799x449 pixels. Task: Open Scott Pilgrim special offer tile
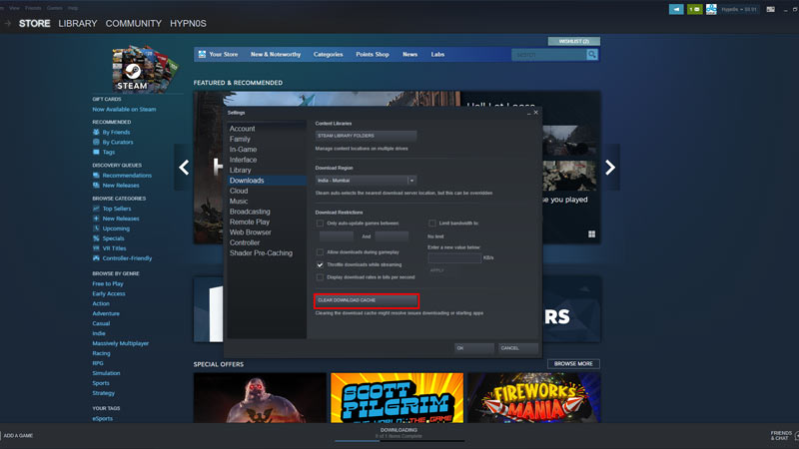click(x=397, y=397)
